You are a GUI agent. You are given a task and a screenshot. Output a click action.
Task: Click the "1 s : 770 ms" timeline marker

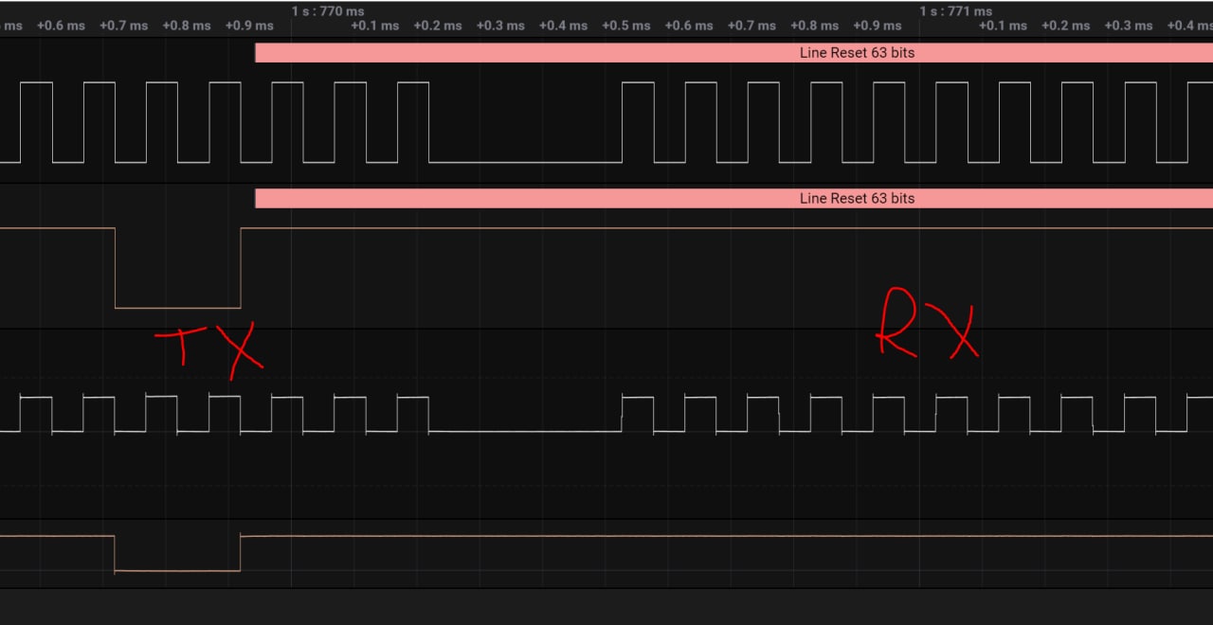pyautogui.click(x=328, y=11)
